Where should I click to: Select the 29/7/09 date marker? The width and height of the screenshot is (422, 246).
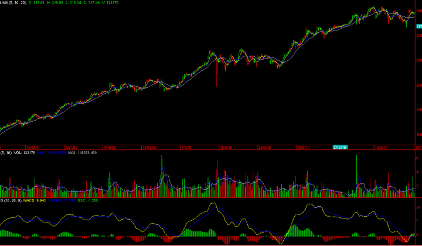click(x=72, y=148)
